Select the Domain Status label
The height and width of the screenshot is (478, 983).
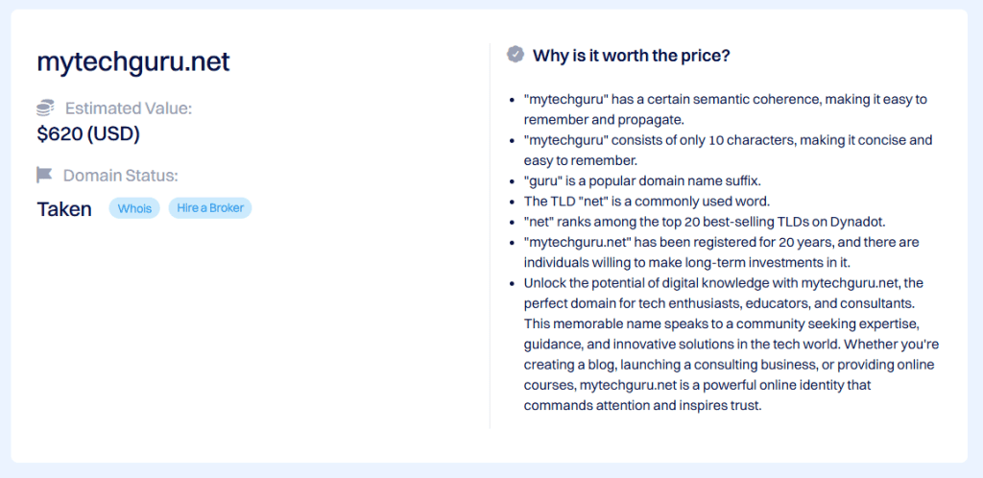point(121,176)
